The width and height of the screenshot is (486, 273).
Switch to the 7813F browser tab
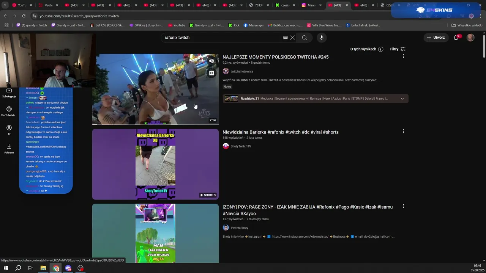point(259,5)
